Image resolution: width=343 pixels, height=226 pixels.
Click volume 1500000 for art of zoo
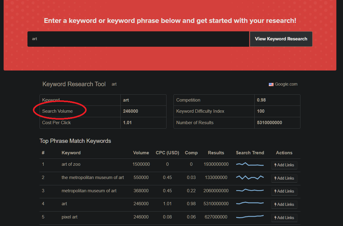[x=141, y=164]
